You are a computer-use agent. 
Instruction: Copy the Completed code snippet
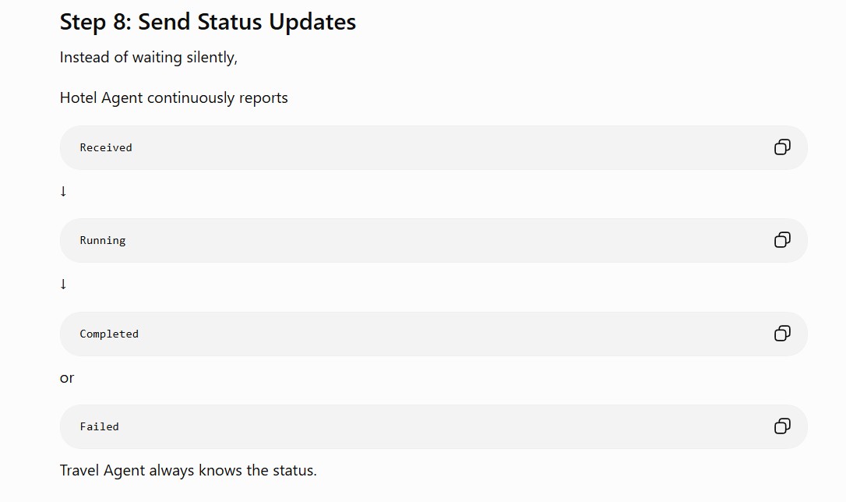(782, 334)
